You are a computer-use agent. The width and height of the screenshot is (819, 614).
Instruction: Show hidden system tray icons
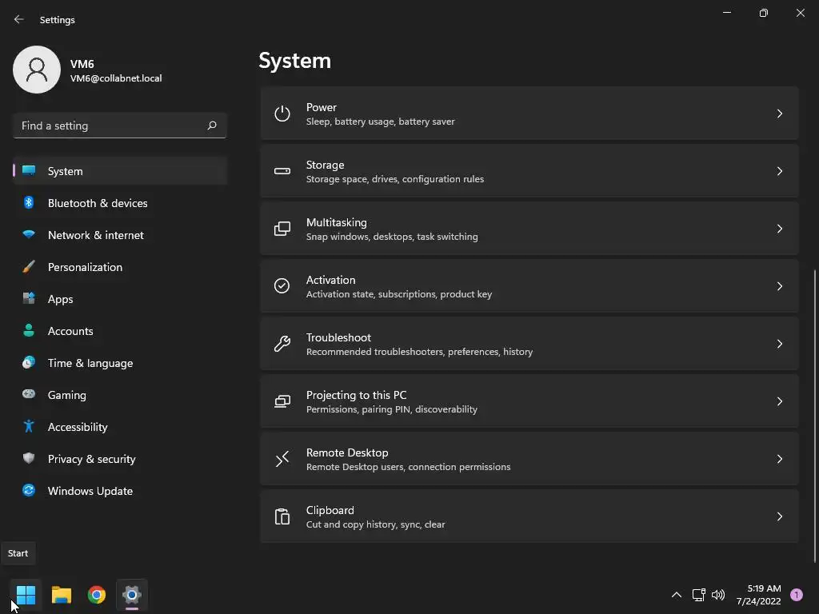(676, 595)
